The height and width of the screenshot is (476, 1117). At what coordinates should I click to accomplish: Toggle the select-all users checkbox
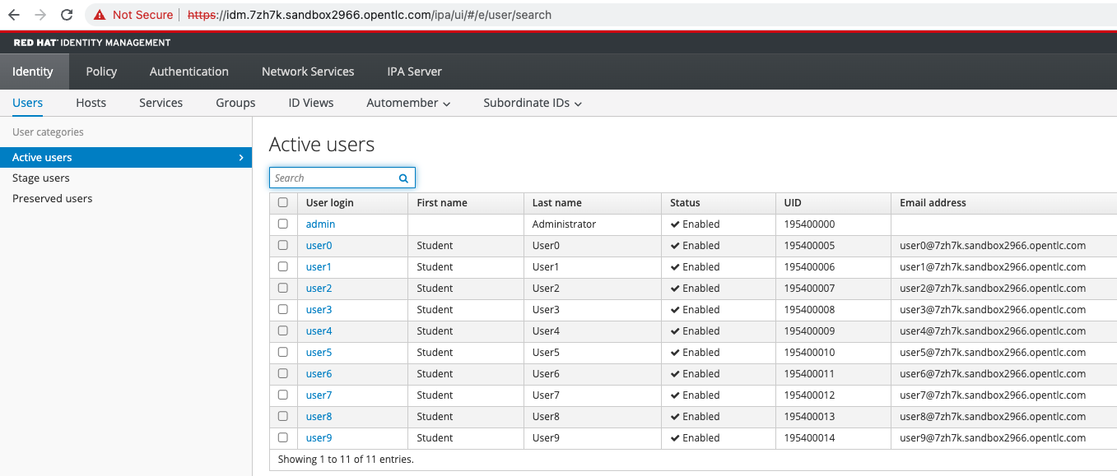click(283, 202)
